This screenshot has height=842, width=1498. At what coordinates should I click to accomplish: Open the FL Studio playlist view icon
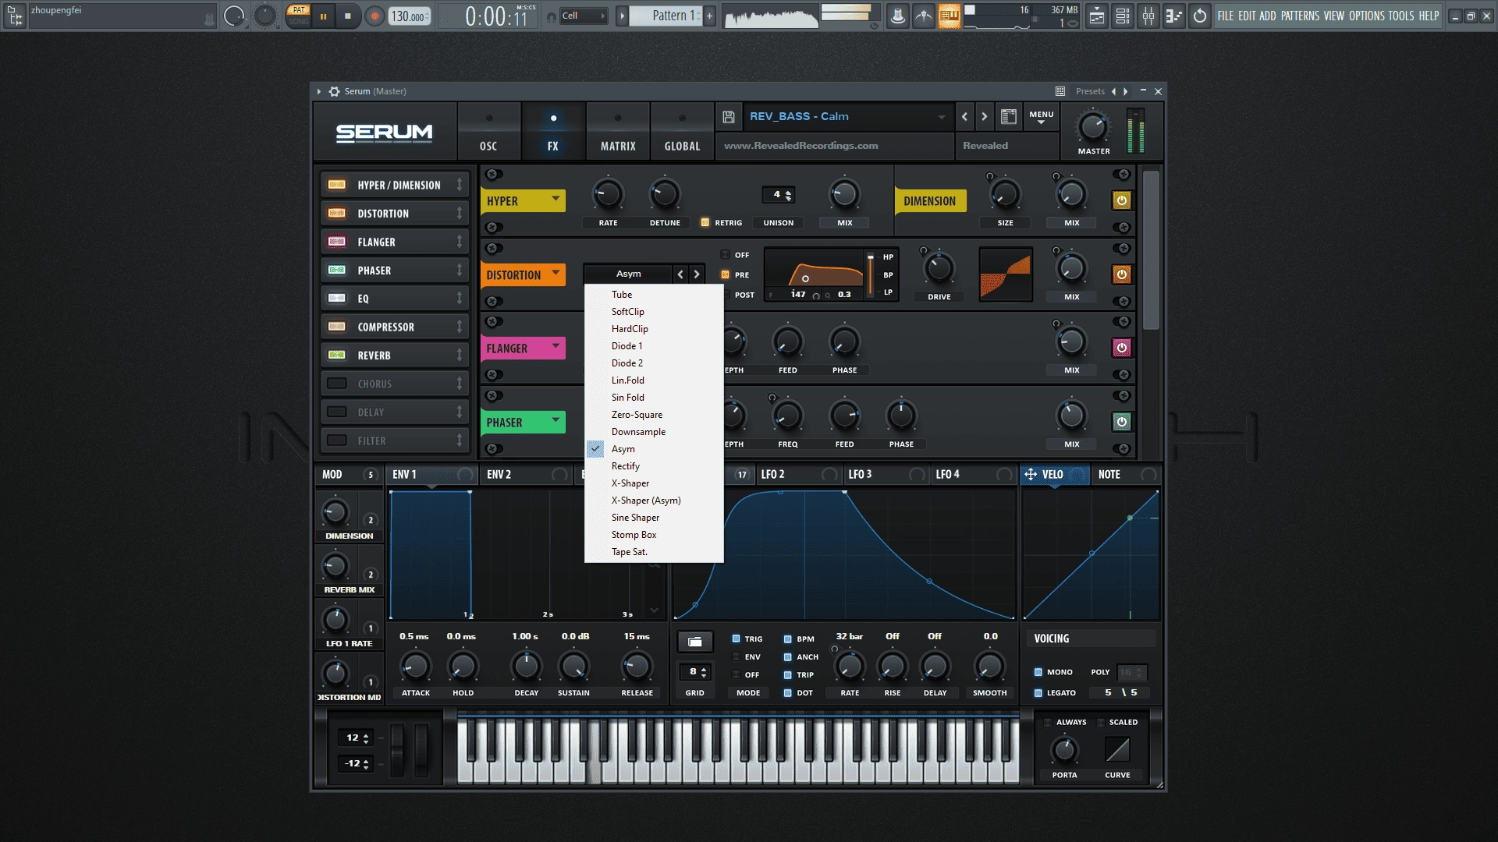tap(1097, 16)
